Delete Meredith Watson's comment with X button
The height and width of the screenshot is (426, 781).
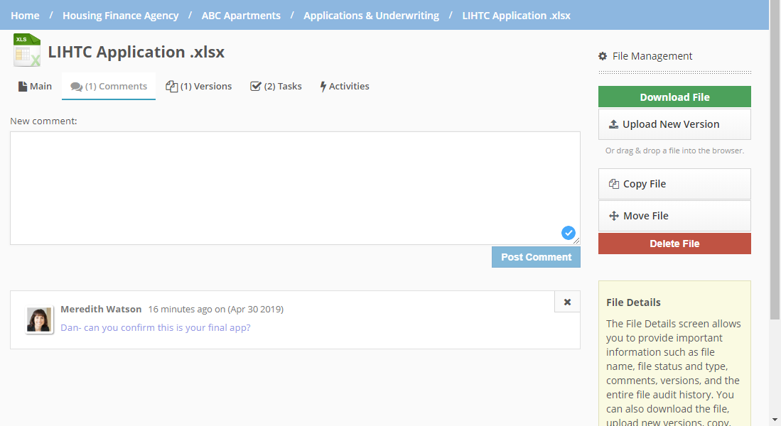pyautogui.click(x=567, y=302)
